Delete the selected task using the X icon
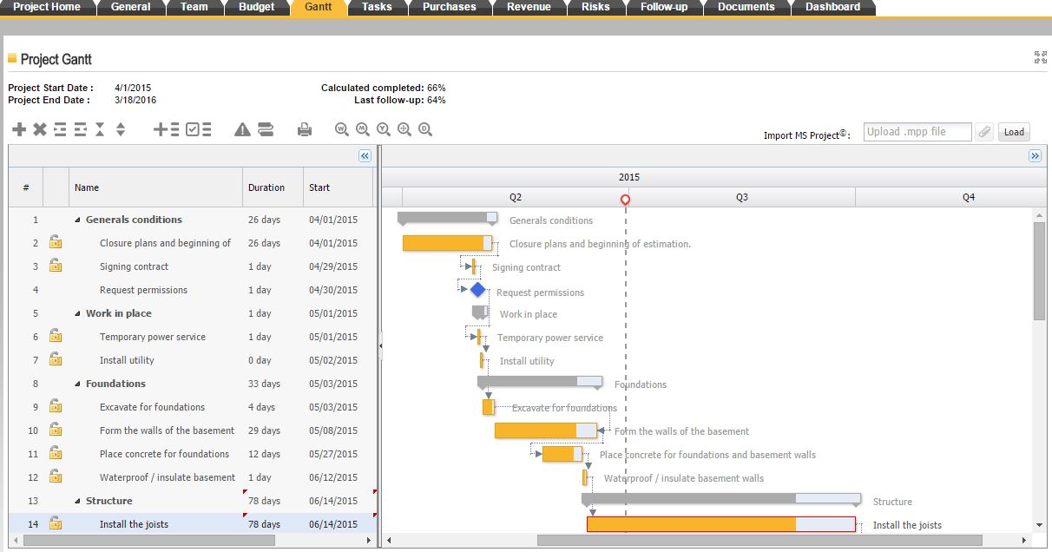 [x=38, y=128]
